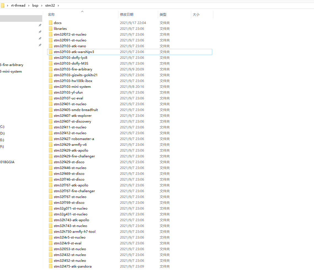Open sidebar item ending with -mini-system
Viewport: 314px width, 272px height.
tap(11, 71)
